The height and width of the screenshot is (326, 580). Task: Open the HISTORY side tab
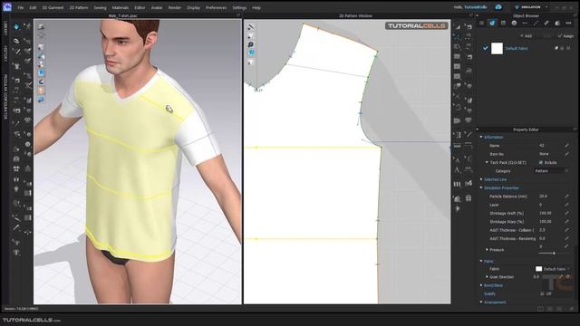(5, 54)
